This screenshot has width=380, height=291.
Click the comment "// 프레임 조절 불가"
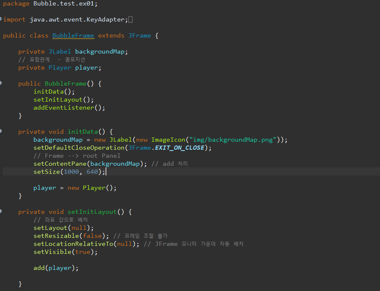(x=141, y=236)
